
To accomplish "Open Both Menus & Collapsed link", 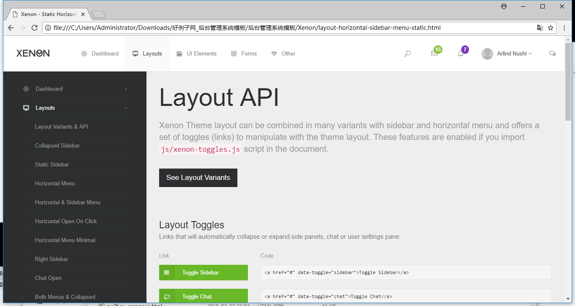I will (65, 297).
